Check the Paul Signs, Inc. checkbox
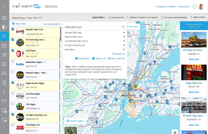Screen dimensions: 208x134 point(13,125)
